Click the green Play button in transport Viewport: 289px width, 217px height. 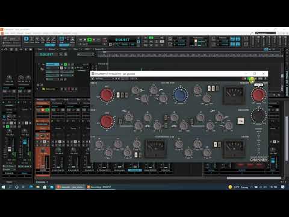point(90,40)
